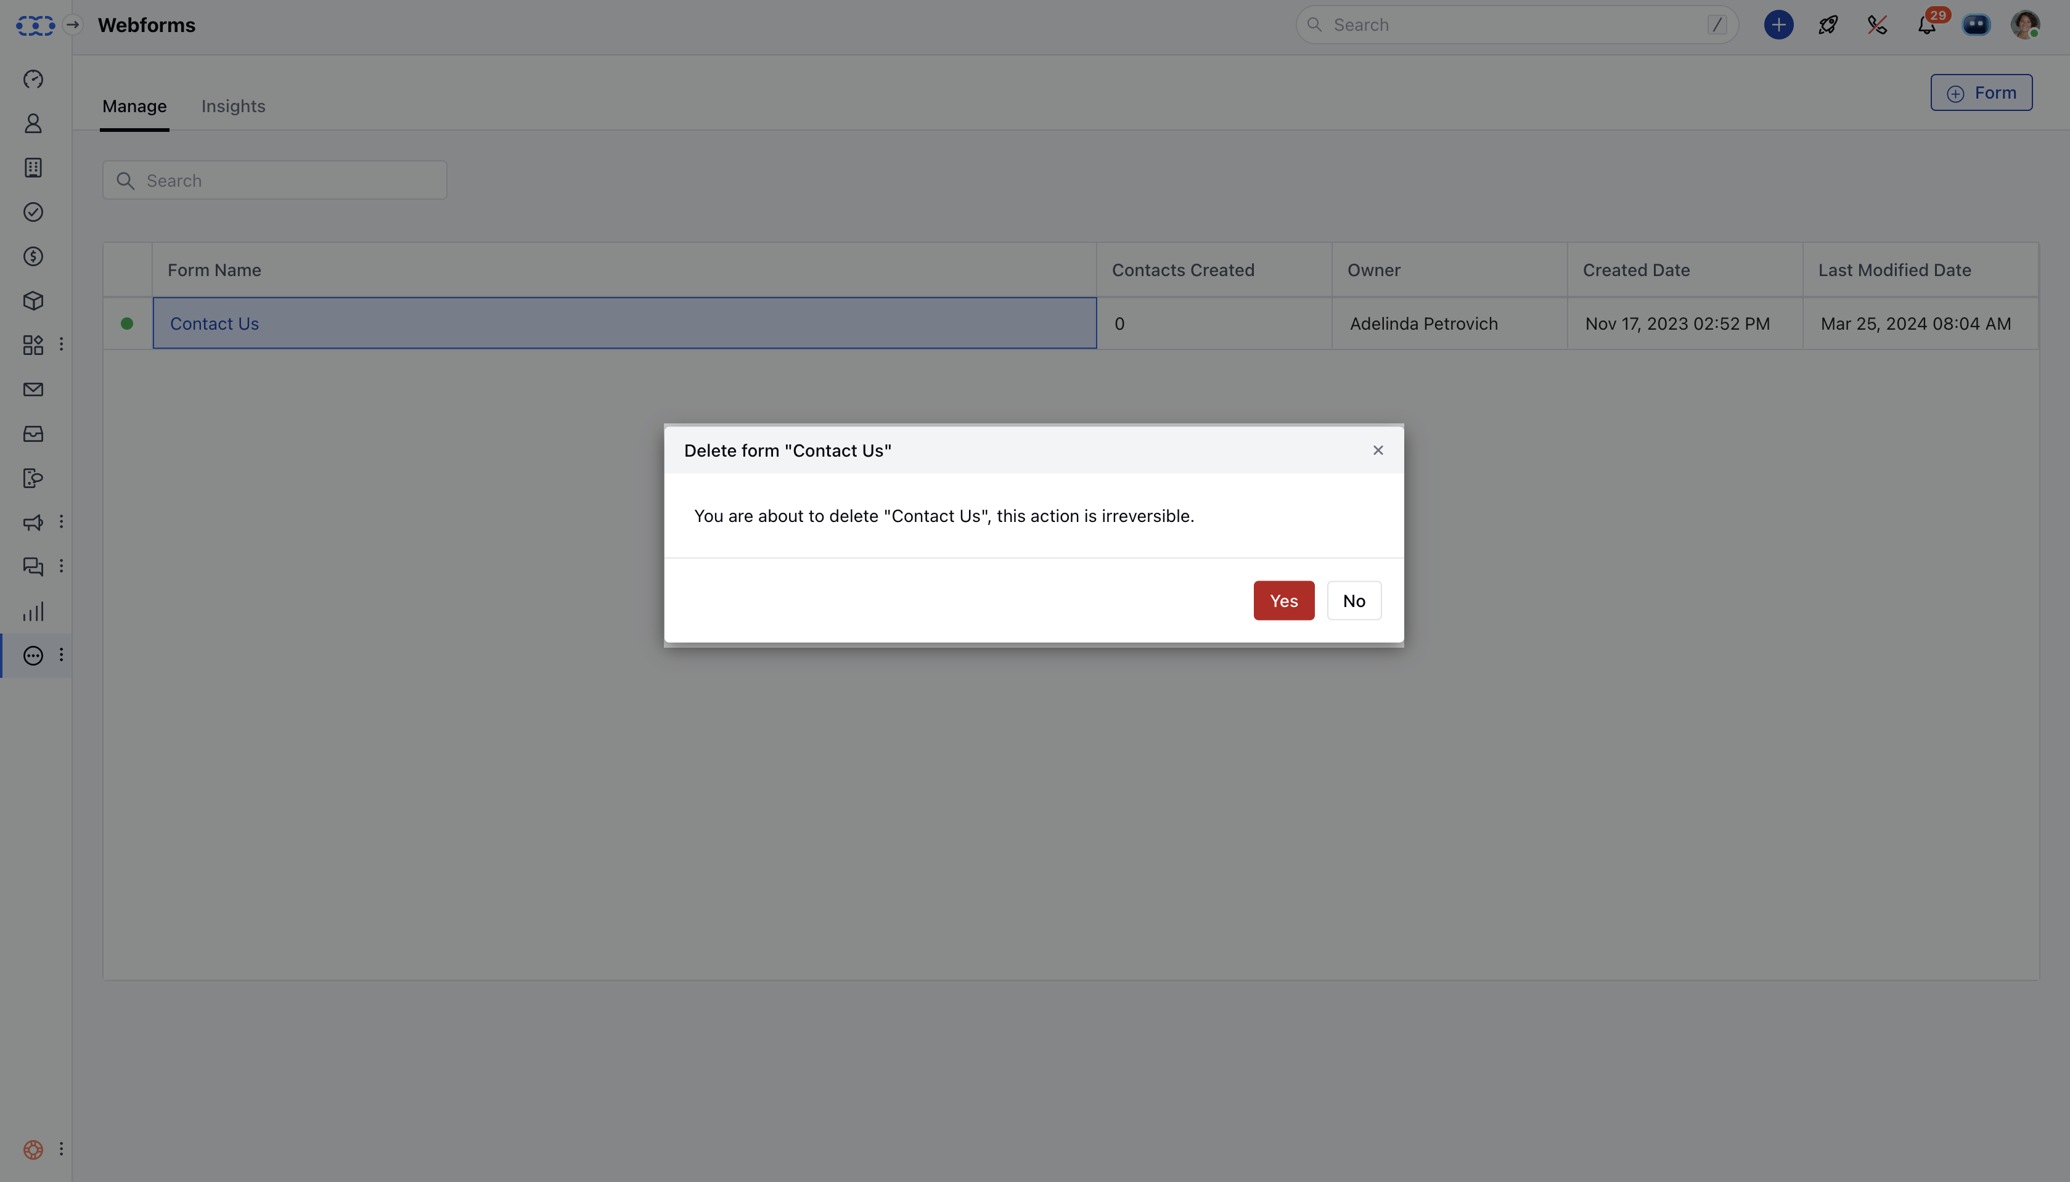This screenshot has width=2070, height=1182.
Task: Focus the webforms list search field
Action: (x=274, y=180)
